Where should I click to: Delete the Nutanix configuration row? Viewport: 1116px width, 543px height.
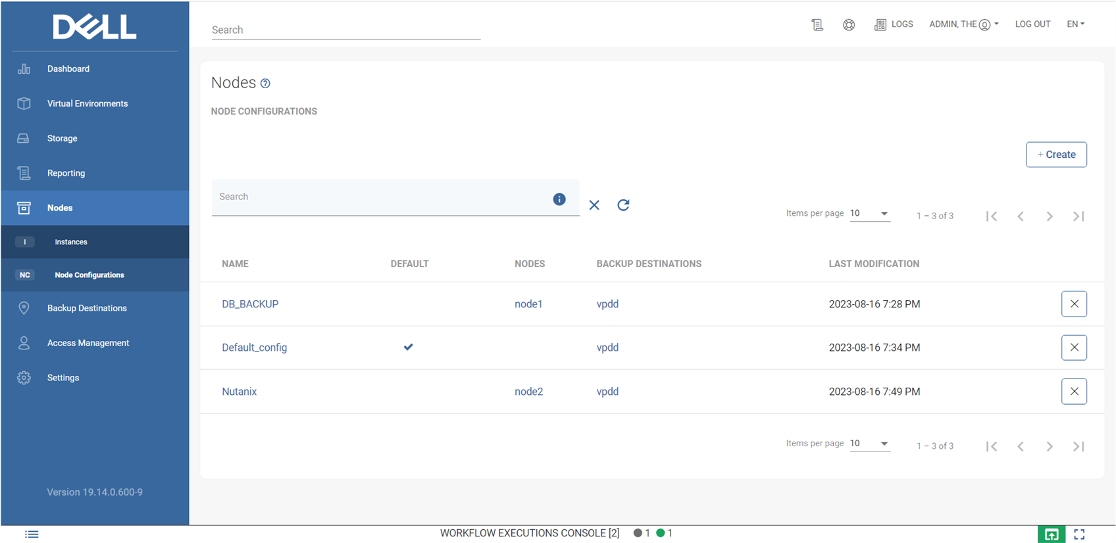point(1074,392)
